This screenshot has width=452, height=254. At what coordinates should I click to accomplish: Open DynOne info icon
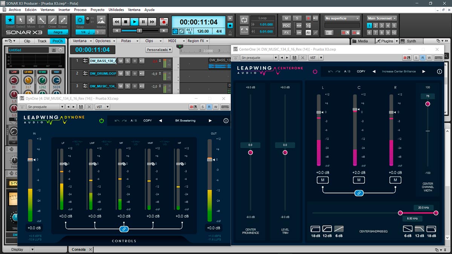tap(226, 121)
